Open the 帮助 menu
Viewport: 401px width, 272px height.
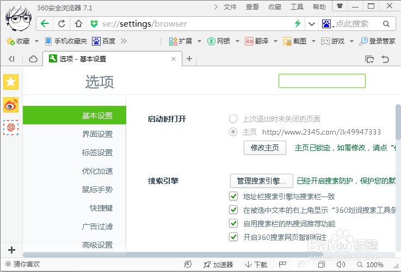pyautogui.click(x=319, y=7)
